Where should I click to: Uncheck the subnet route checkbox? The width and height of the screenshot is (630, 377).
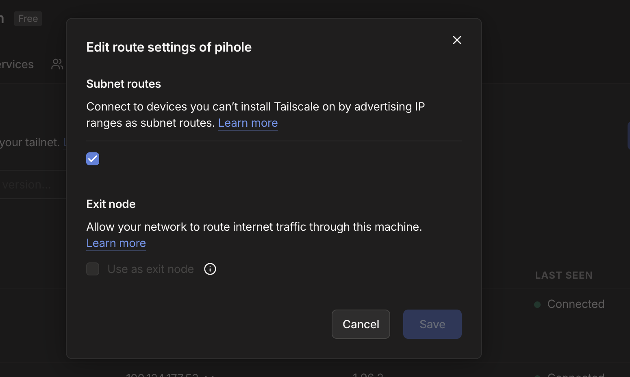tap(93, 159)
